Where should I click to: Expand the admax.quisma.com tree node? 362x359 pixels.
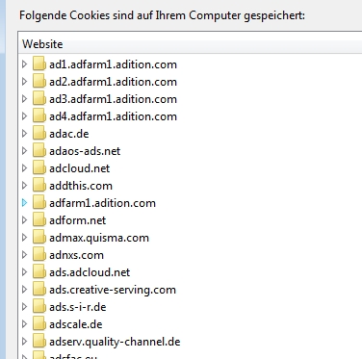coord(25,238)
